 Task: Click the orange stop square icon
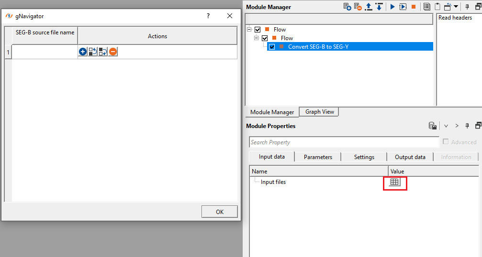(414, 7)
